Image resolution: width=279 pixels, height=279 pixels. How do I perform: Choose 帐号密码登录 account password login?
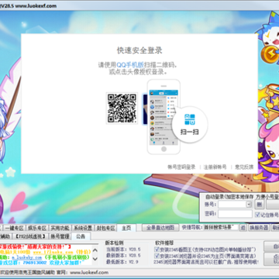(x=181, y=167)
